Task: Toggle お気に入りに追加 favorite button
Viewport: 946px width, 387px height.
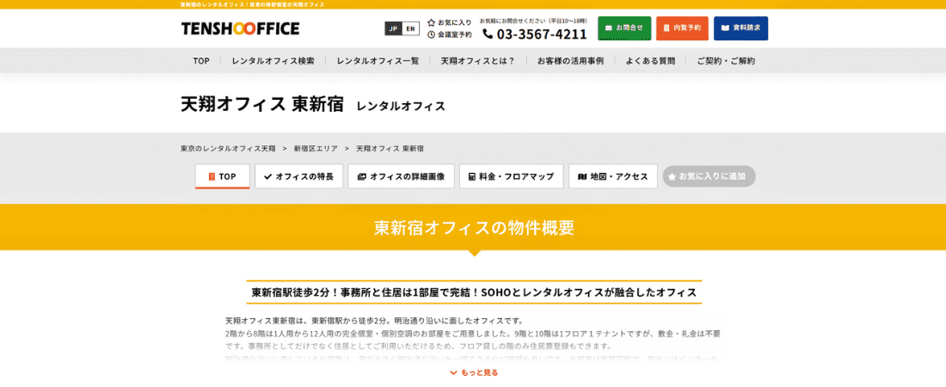Action: click(708, 176)
